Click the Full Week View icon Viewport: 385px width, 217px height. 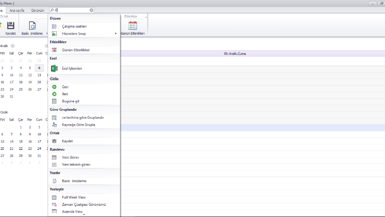click(x=54, y=198)
